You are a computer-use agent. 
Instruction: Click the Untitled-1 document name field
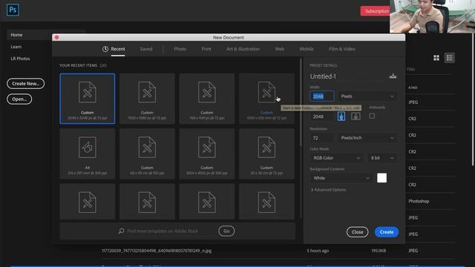tap(347, 76)
